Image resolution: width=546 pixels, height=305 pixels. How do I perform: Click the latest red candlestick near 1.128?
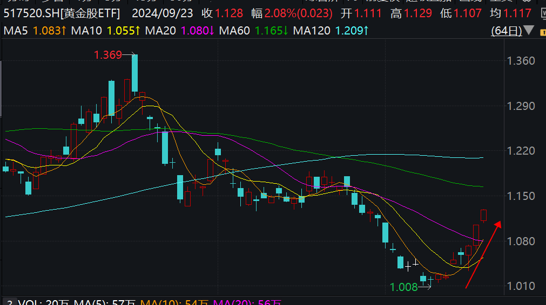pos(484,216)
